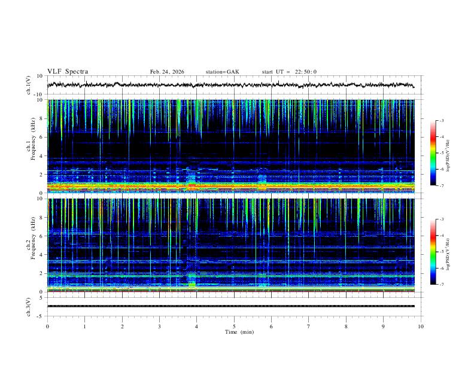This screenshot has width=474, height=366.
Task: Click the "8" kHz tick on ch.2 frequency axis
Action: (42, 218)
